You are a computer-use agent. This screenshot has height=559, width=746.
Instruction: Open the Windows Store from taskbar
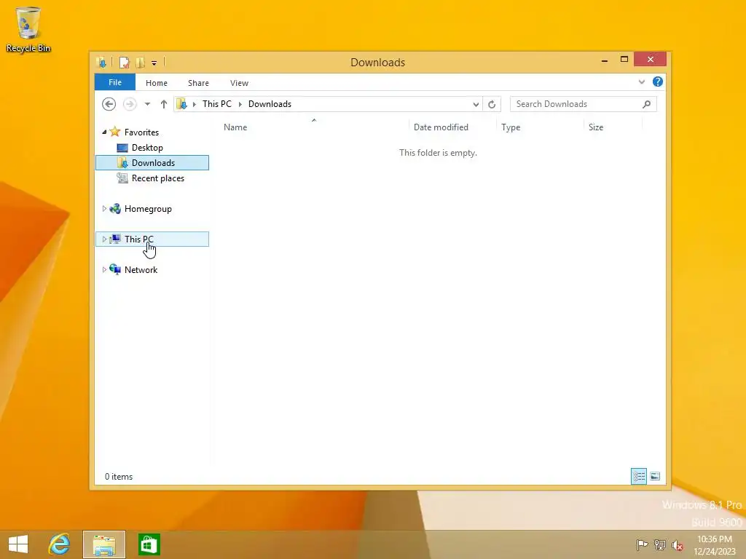(x=149, y=544)
